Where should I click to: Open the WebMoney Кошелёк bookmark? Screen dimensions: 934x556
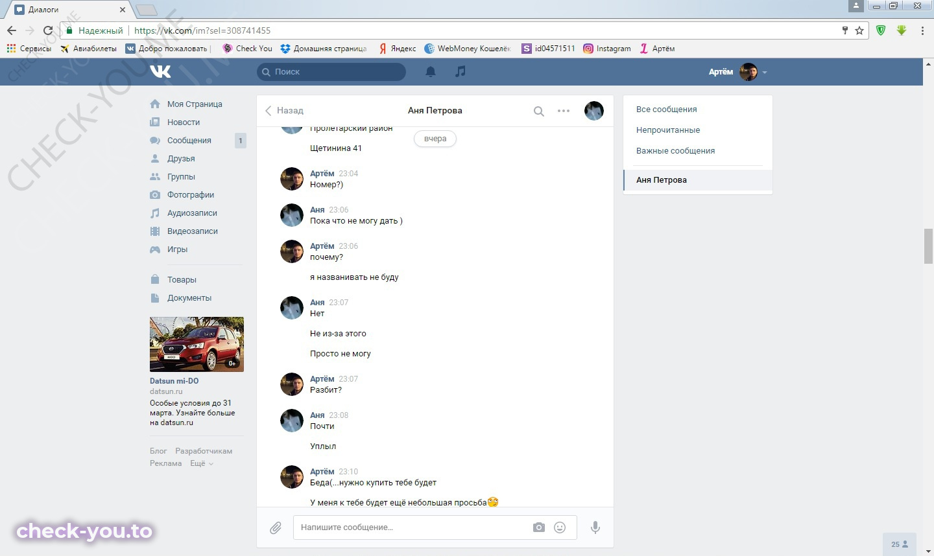click(468, 49)
